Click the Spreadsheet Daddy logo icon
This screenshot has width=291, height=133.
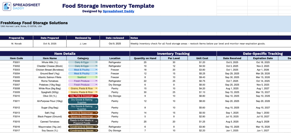pos(7,7)
